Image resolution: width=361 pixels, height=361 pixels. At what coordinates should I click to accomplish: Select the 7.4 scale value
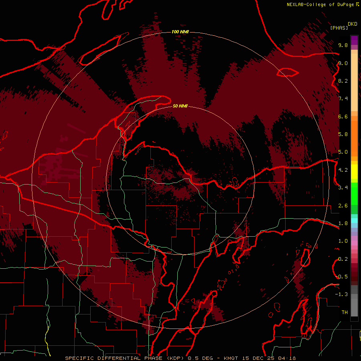point(343,99)
